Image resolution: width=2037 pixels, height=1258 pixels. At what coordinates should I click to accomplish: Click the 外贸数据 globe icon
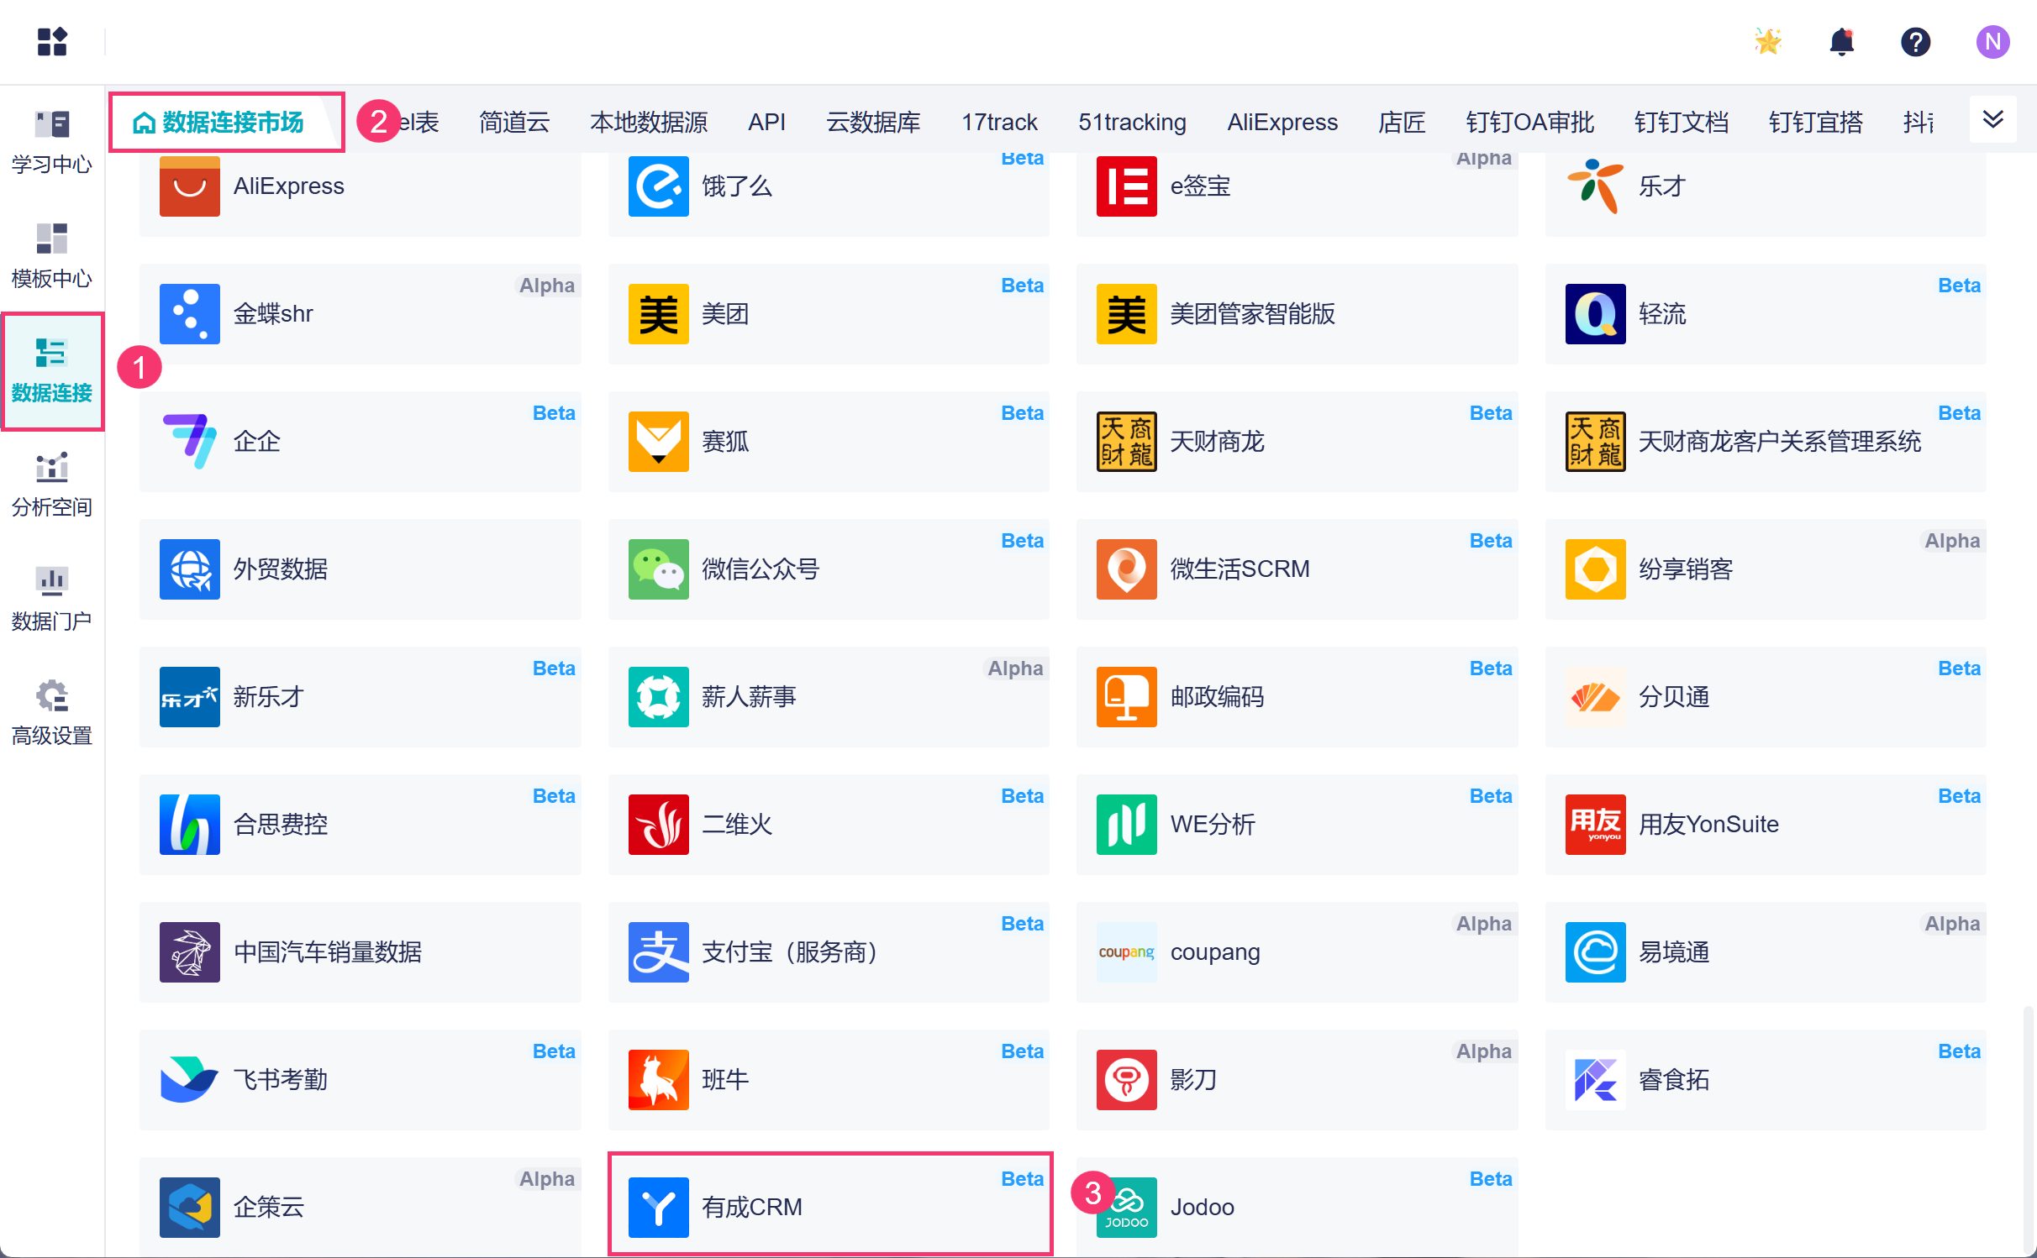click(190, 569)
